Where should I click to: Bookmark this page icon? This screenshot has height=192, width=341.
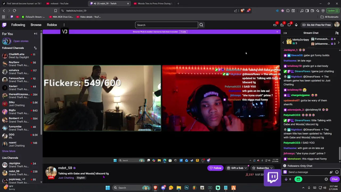tap(55, 11)
